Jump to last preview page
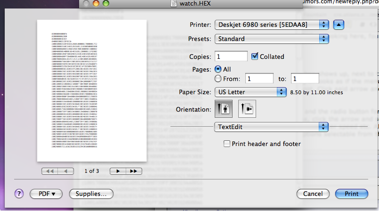 point(134,171)
